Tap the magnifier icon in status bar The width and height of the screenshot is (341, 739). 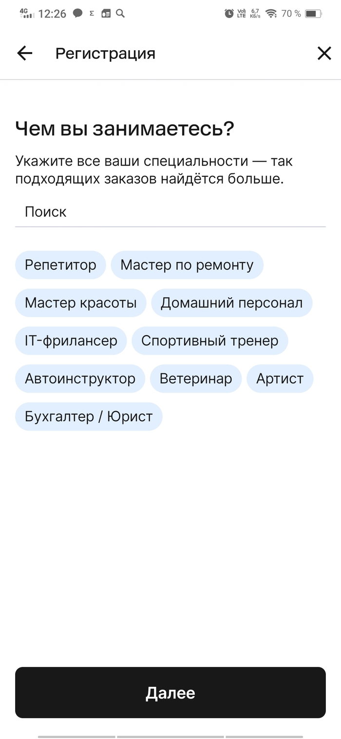click(x=120, y=14)
